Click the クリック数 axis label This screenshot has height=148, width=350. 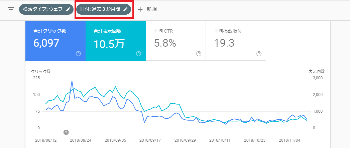(x=41, y=71)
